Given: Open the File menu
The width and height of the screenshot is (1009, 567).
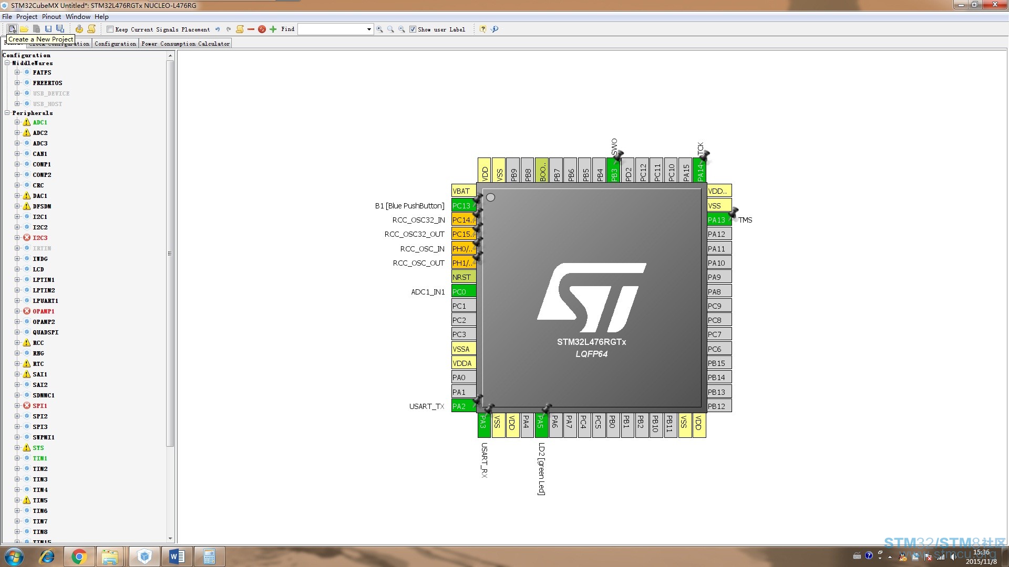Looking at the screenshot, I should pos(7,17).
